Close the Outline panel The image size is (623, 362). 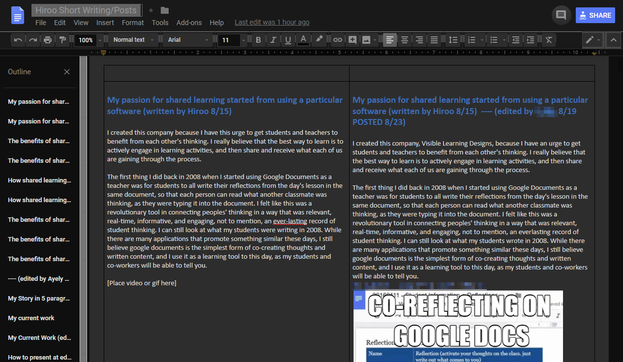[x=67, y=72]
